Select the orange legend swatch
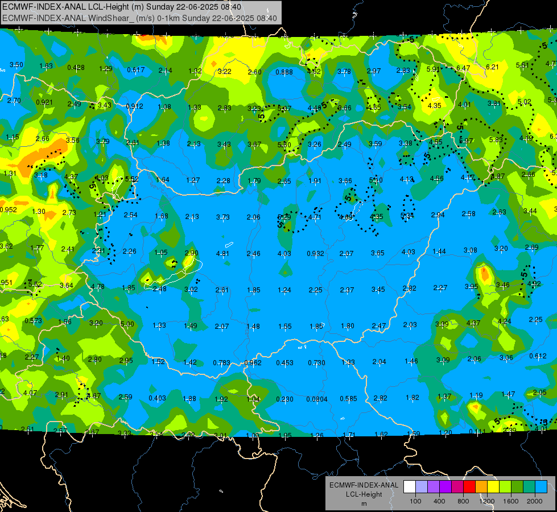557x512 pixels. 482,487
